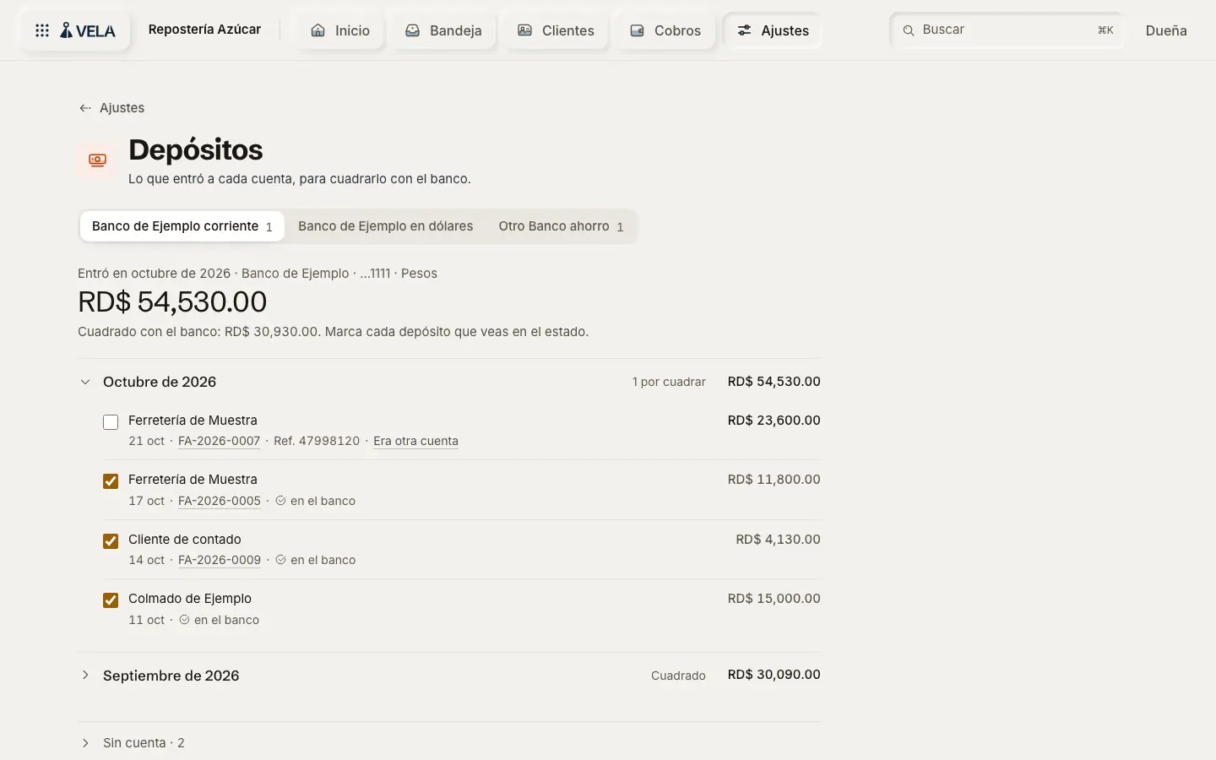Open invoice FA-2026-0007
The image size is (1216, 760).
(x=220, y=441)
